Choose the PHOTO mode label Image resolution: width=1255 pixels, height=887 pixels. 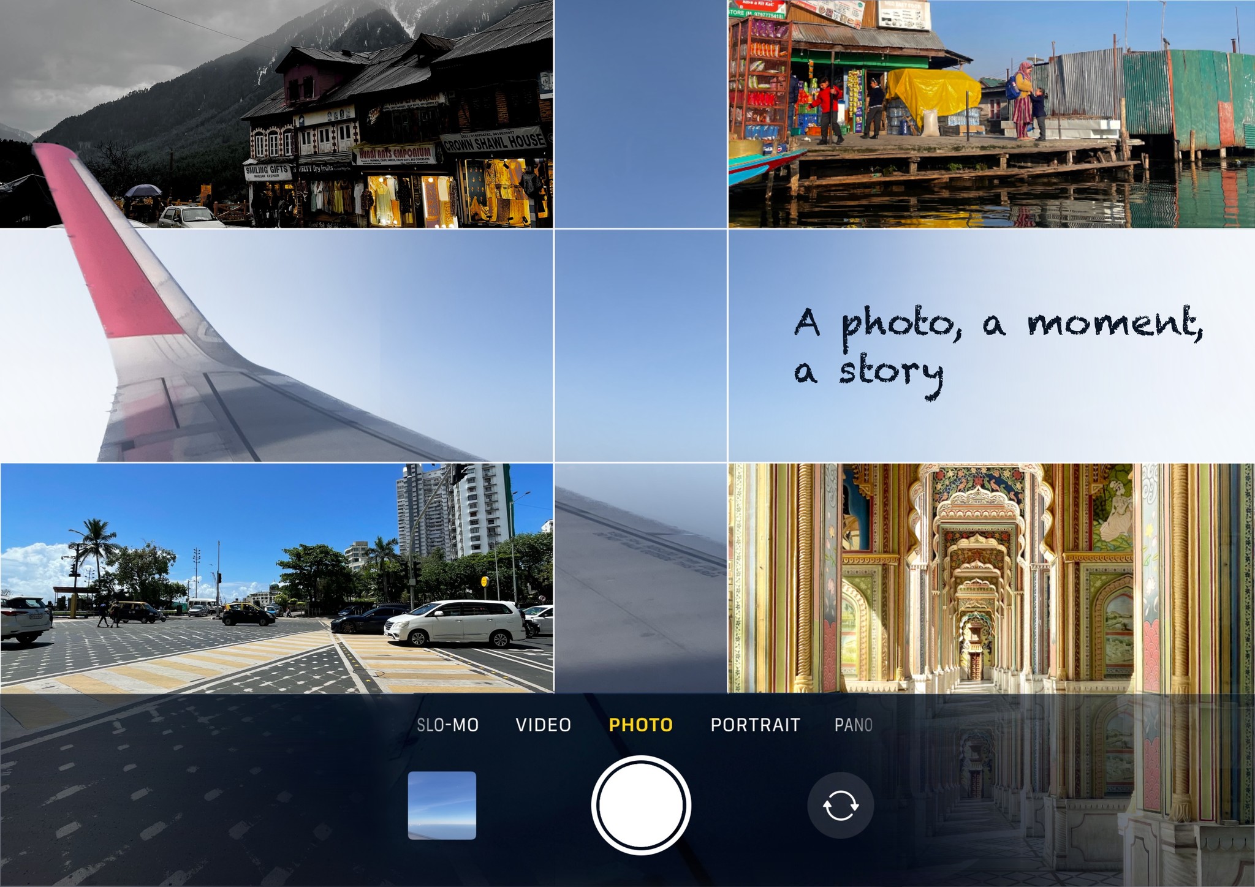pos(640,725)
